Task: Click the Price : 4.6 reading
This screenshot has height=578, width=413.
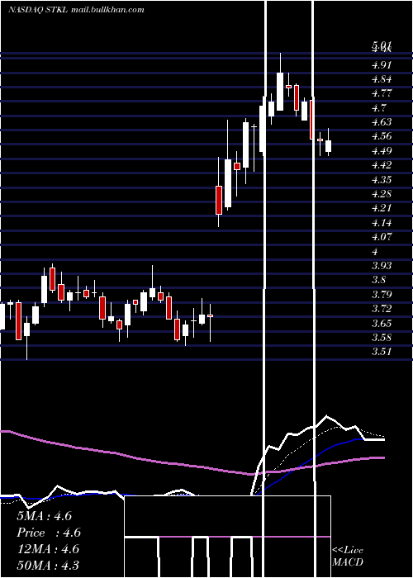Action: click(x=48, y=533)
